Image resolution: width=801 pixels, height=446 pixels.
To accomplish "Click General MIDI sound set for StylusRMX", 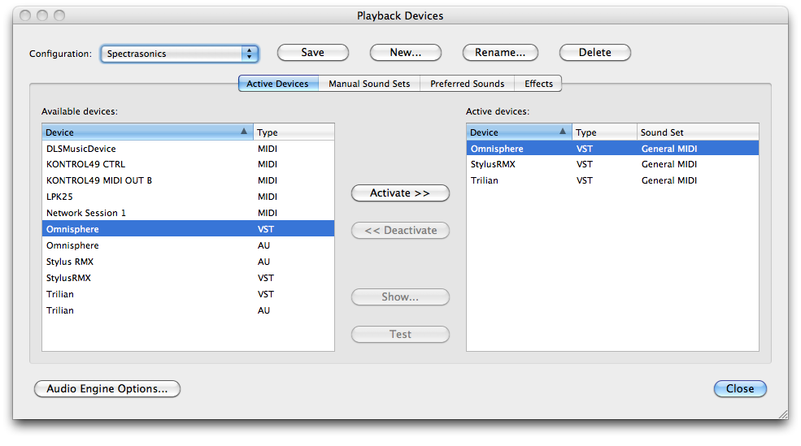I will (x=669, y=164).
